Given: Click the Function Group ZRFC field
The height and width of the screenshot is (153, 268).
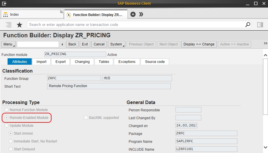Looking at the screenshot, I should 74,78.
